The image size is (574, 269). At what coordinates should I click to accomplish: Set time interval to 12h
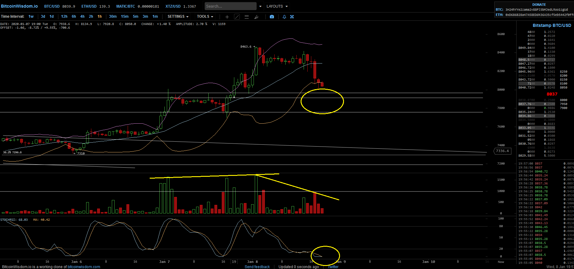tap(64, 16)
